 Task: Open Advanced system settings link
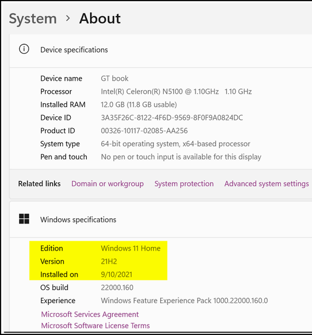(267, 184)
